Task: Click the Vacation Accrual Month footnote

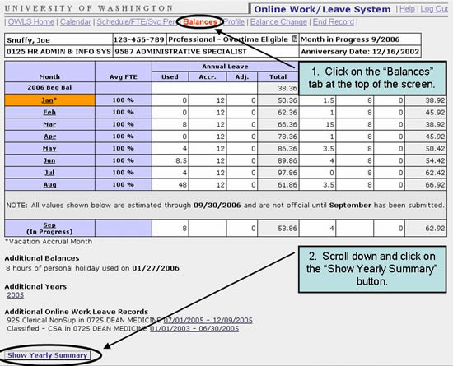Action: point(49,242)
